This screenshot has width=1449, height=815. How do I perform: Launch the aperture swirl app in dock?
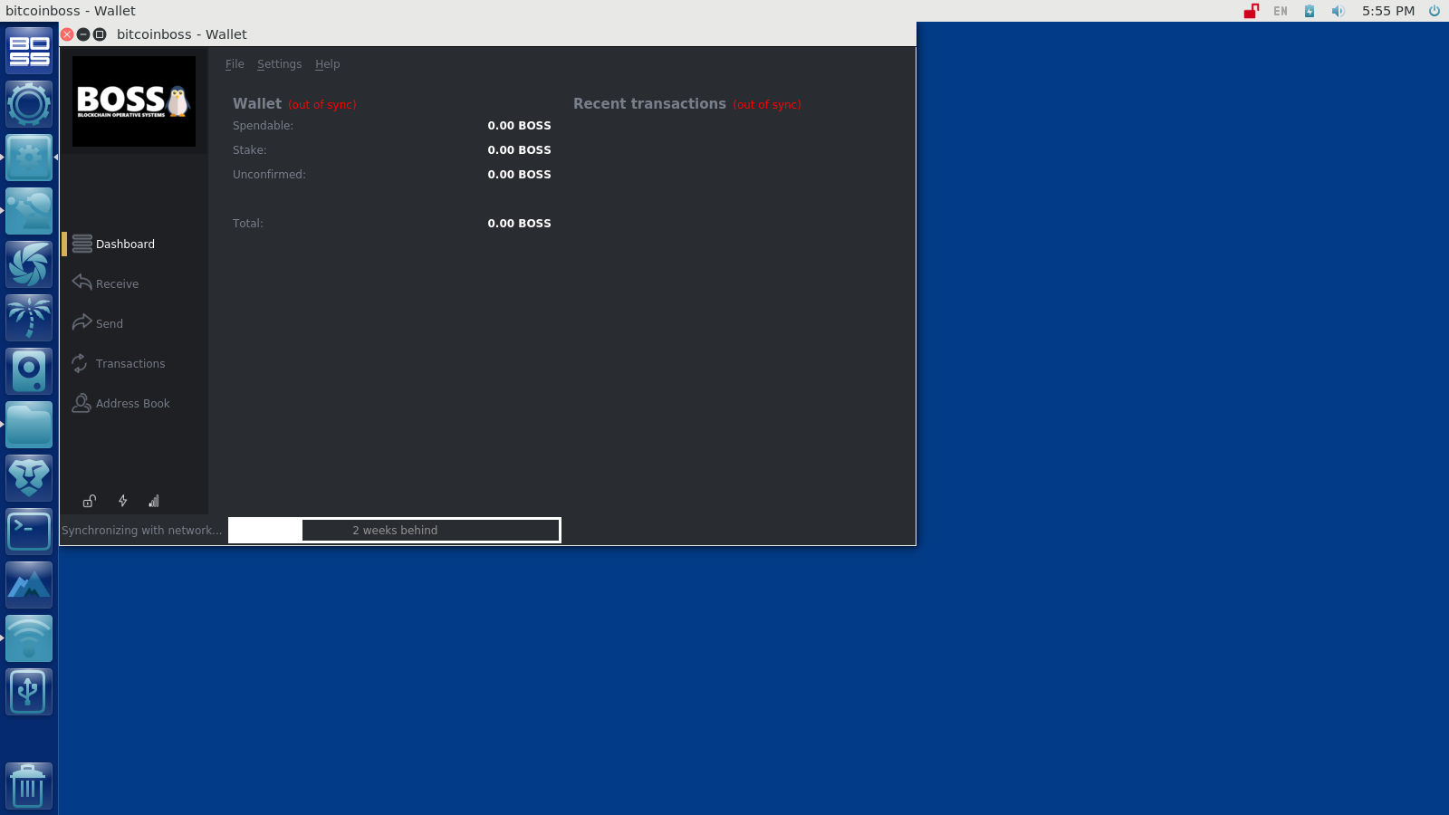[29, 264]
